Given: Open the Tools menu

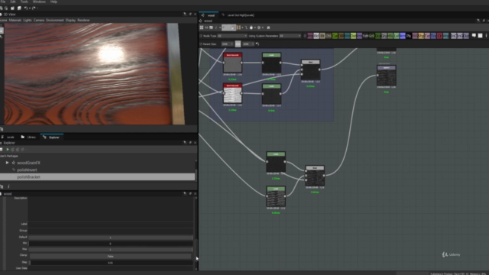Looking at the screenshot, I should 24,2.
